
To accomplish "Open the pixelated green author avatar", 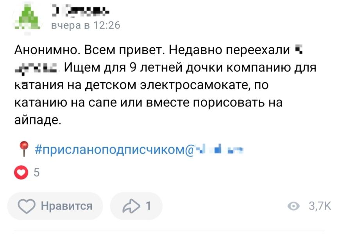I will click(28, 18).
